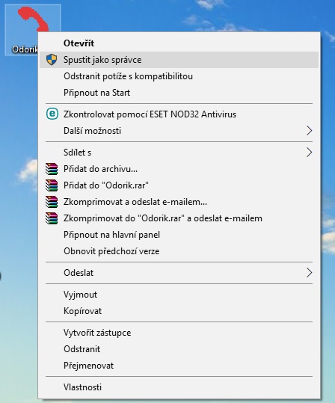
Task: Expand the Odeslat submenu arrow
Action: [310, 273]
